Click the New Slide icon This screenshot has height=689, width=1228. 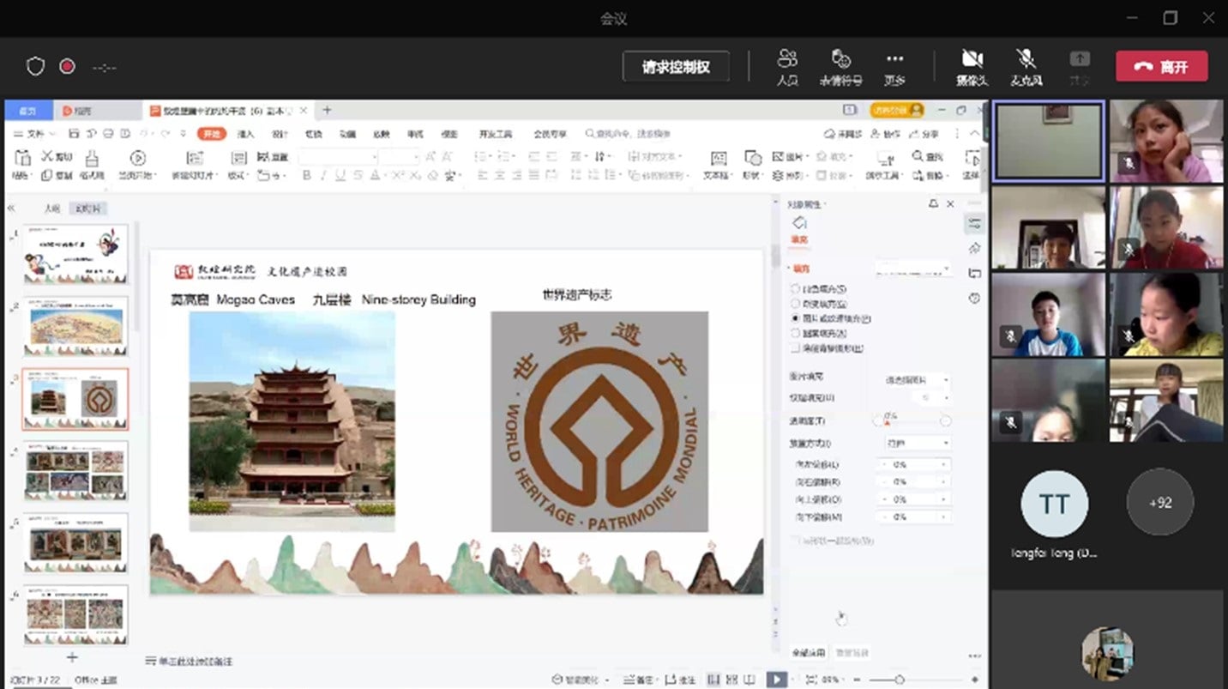pos(195,158)
